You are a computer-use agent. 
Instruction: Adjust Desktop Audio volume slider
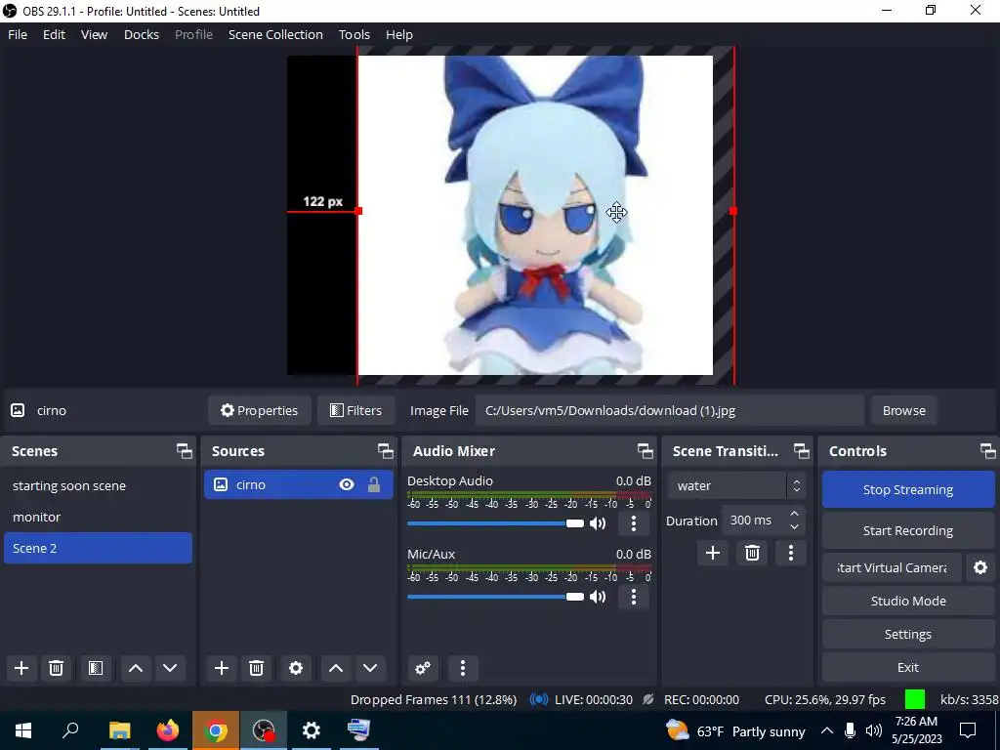pyautogui.click(x=495, y=523)
